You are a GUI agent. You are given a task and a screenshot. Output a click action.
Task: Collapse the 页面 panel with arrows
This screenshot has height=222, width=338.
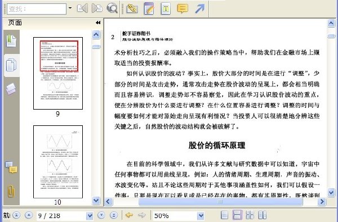tap(98, 22)
